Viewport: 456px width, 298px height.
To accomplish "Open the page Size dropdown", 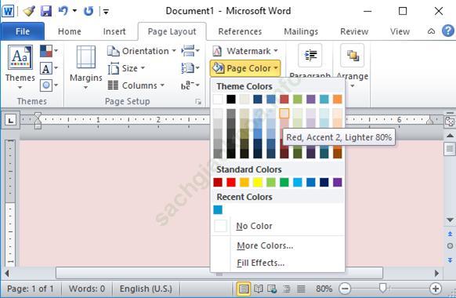I will click(126, 69).
